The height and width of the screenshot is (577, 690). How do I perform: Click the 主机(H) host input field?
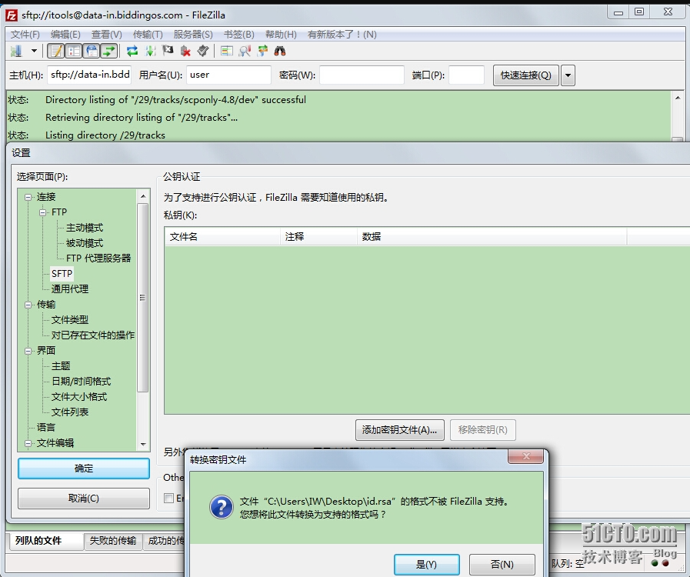[x=90, y=75]
